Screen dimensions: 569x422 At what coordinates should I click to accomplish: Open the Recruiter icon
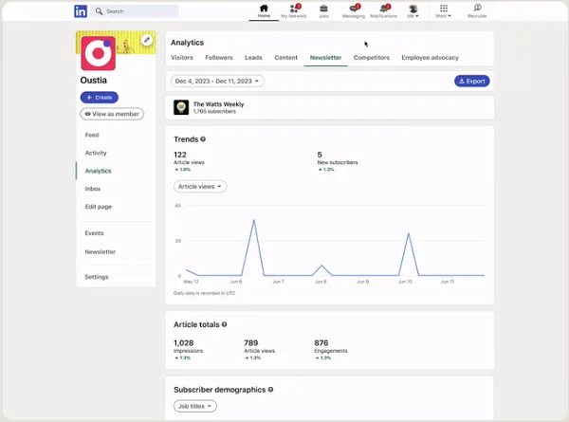(477, 10)
